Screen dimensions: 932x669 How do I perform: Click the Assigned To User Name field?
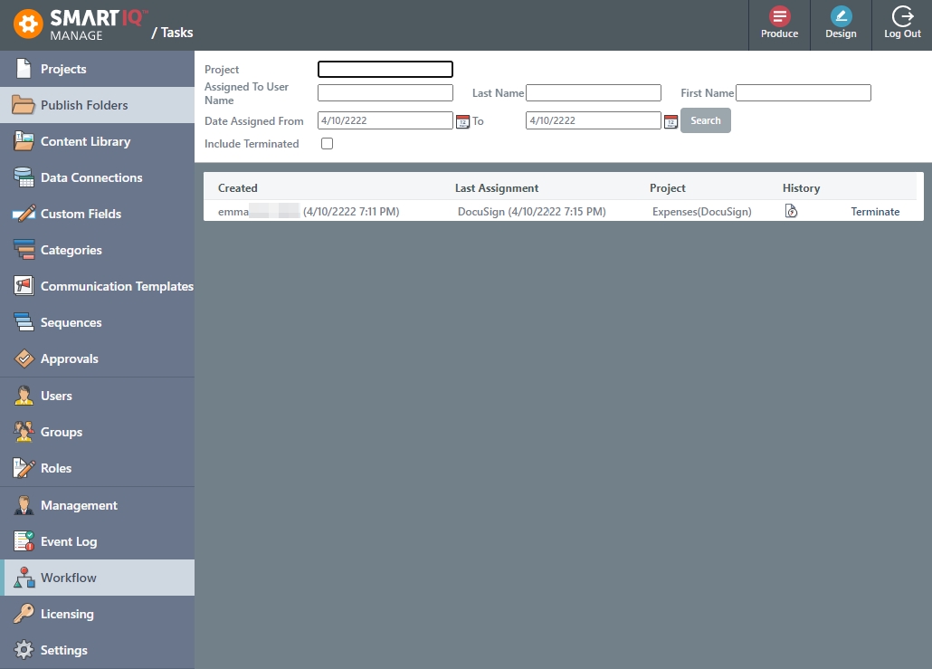(385, 92)
